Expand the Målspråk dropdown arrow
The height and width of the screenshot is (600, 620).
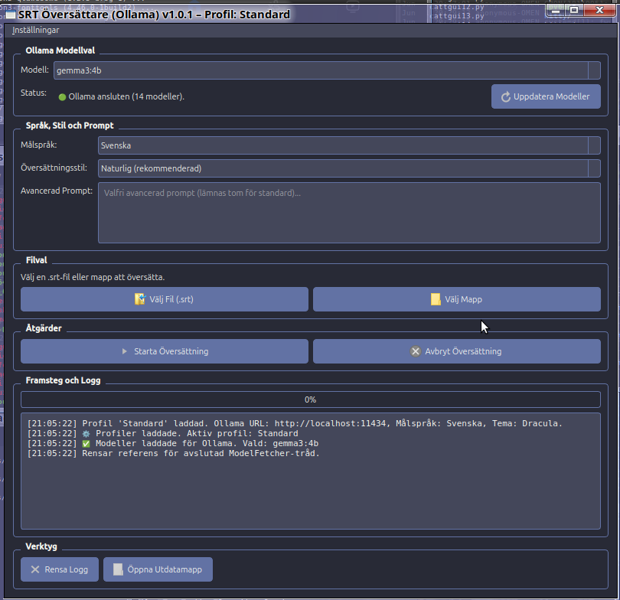594,145
